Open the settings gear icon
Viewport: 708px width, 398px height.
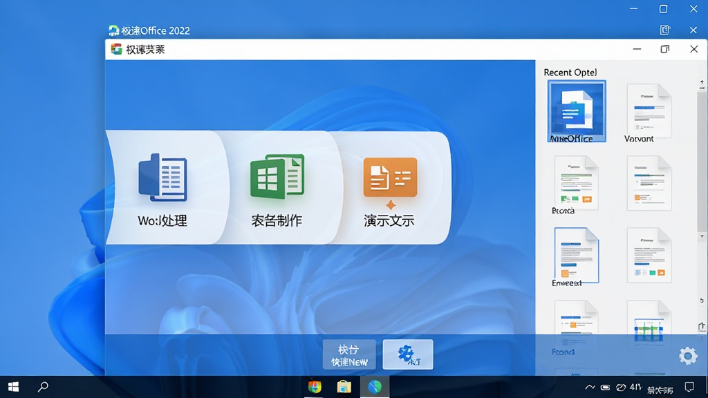click(688, 356)
